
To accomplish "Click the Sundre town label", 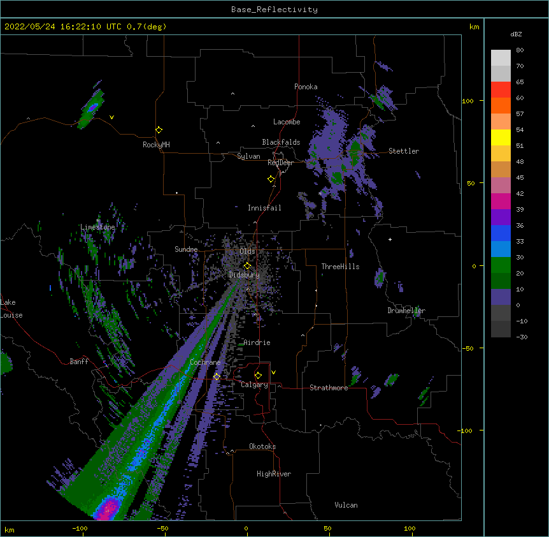I will 186,249.
